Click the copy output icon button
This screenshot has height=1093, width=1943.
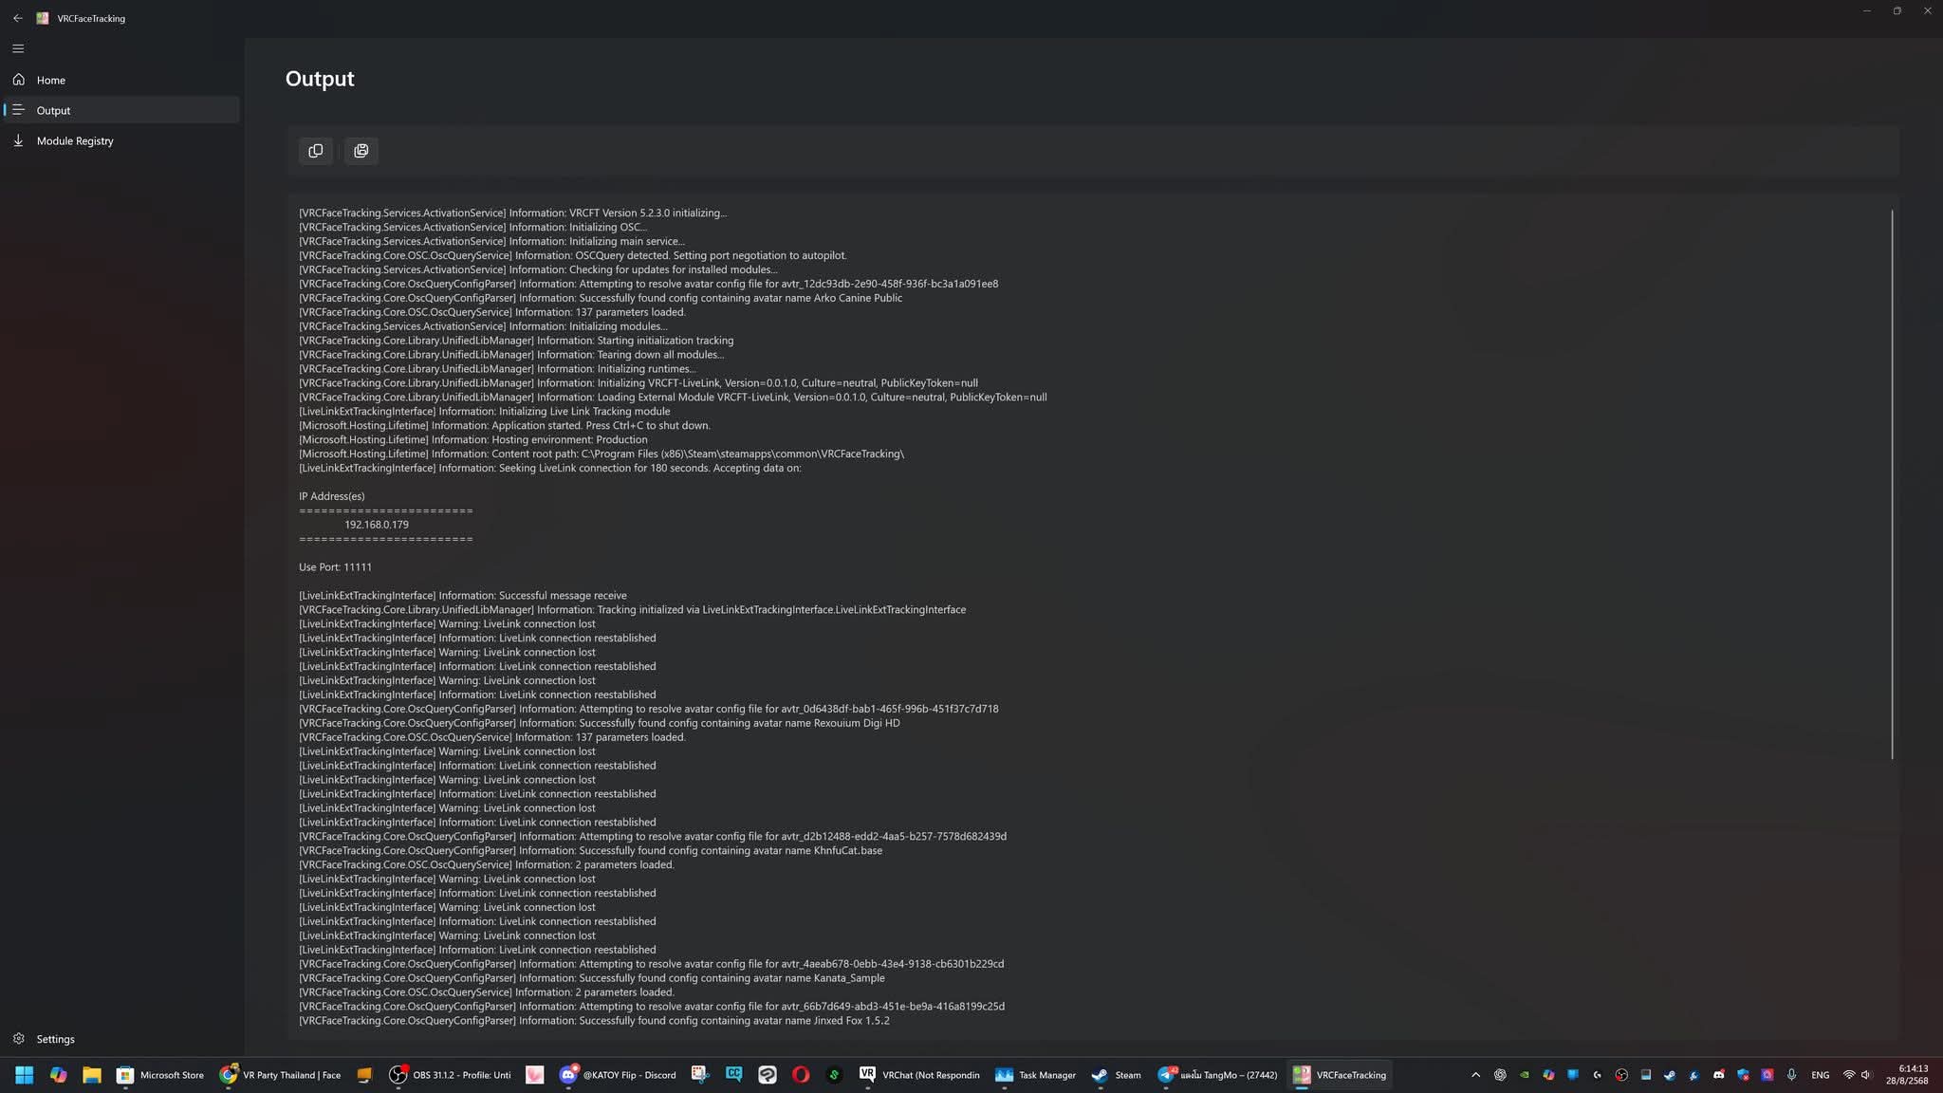click(316, 151)
